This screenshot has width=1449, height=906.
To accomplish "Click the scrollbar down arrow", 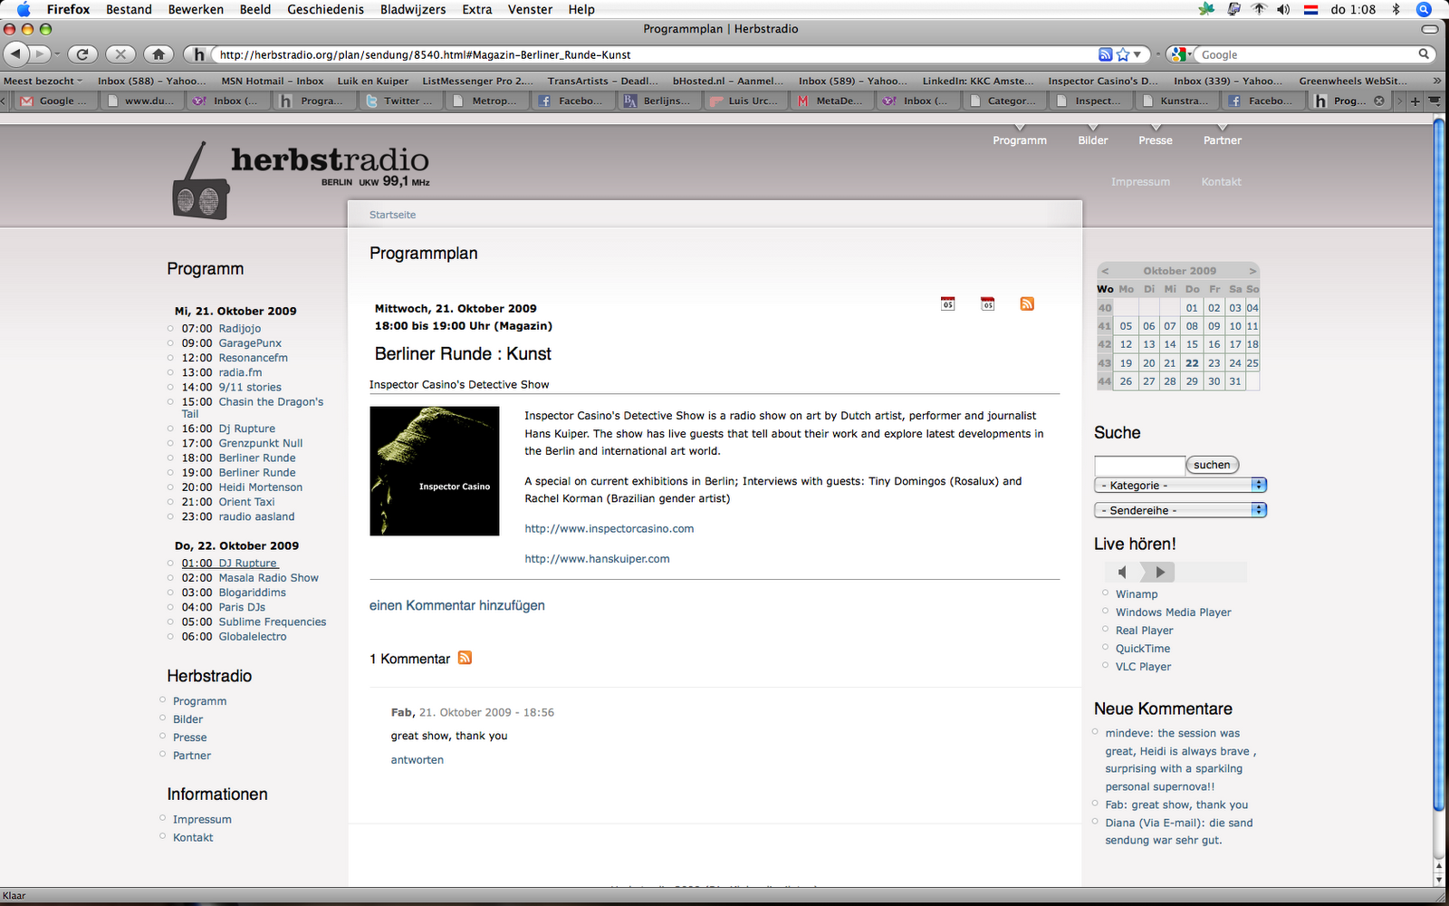I will click(x=1439, y=880).
